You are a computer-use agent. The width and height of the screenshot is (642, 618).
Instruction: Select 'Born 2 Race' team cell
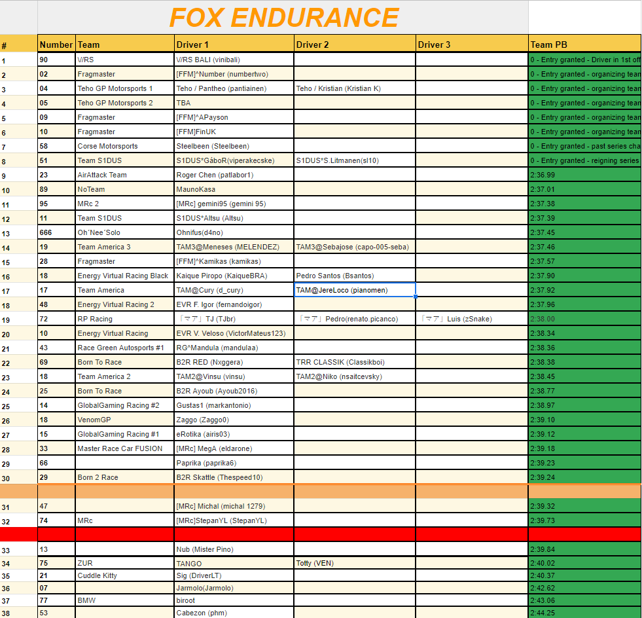coord(125,477)
